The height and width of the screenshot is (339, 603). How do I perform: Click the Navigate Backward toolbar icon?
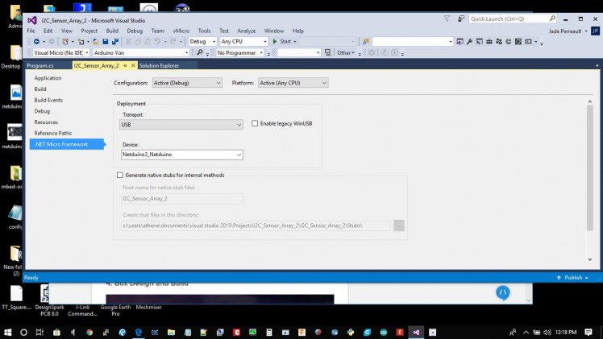point(36,41)
